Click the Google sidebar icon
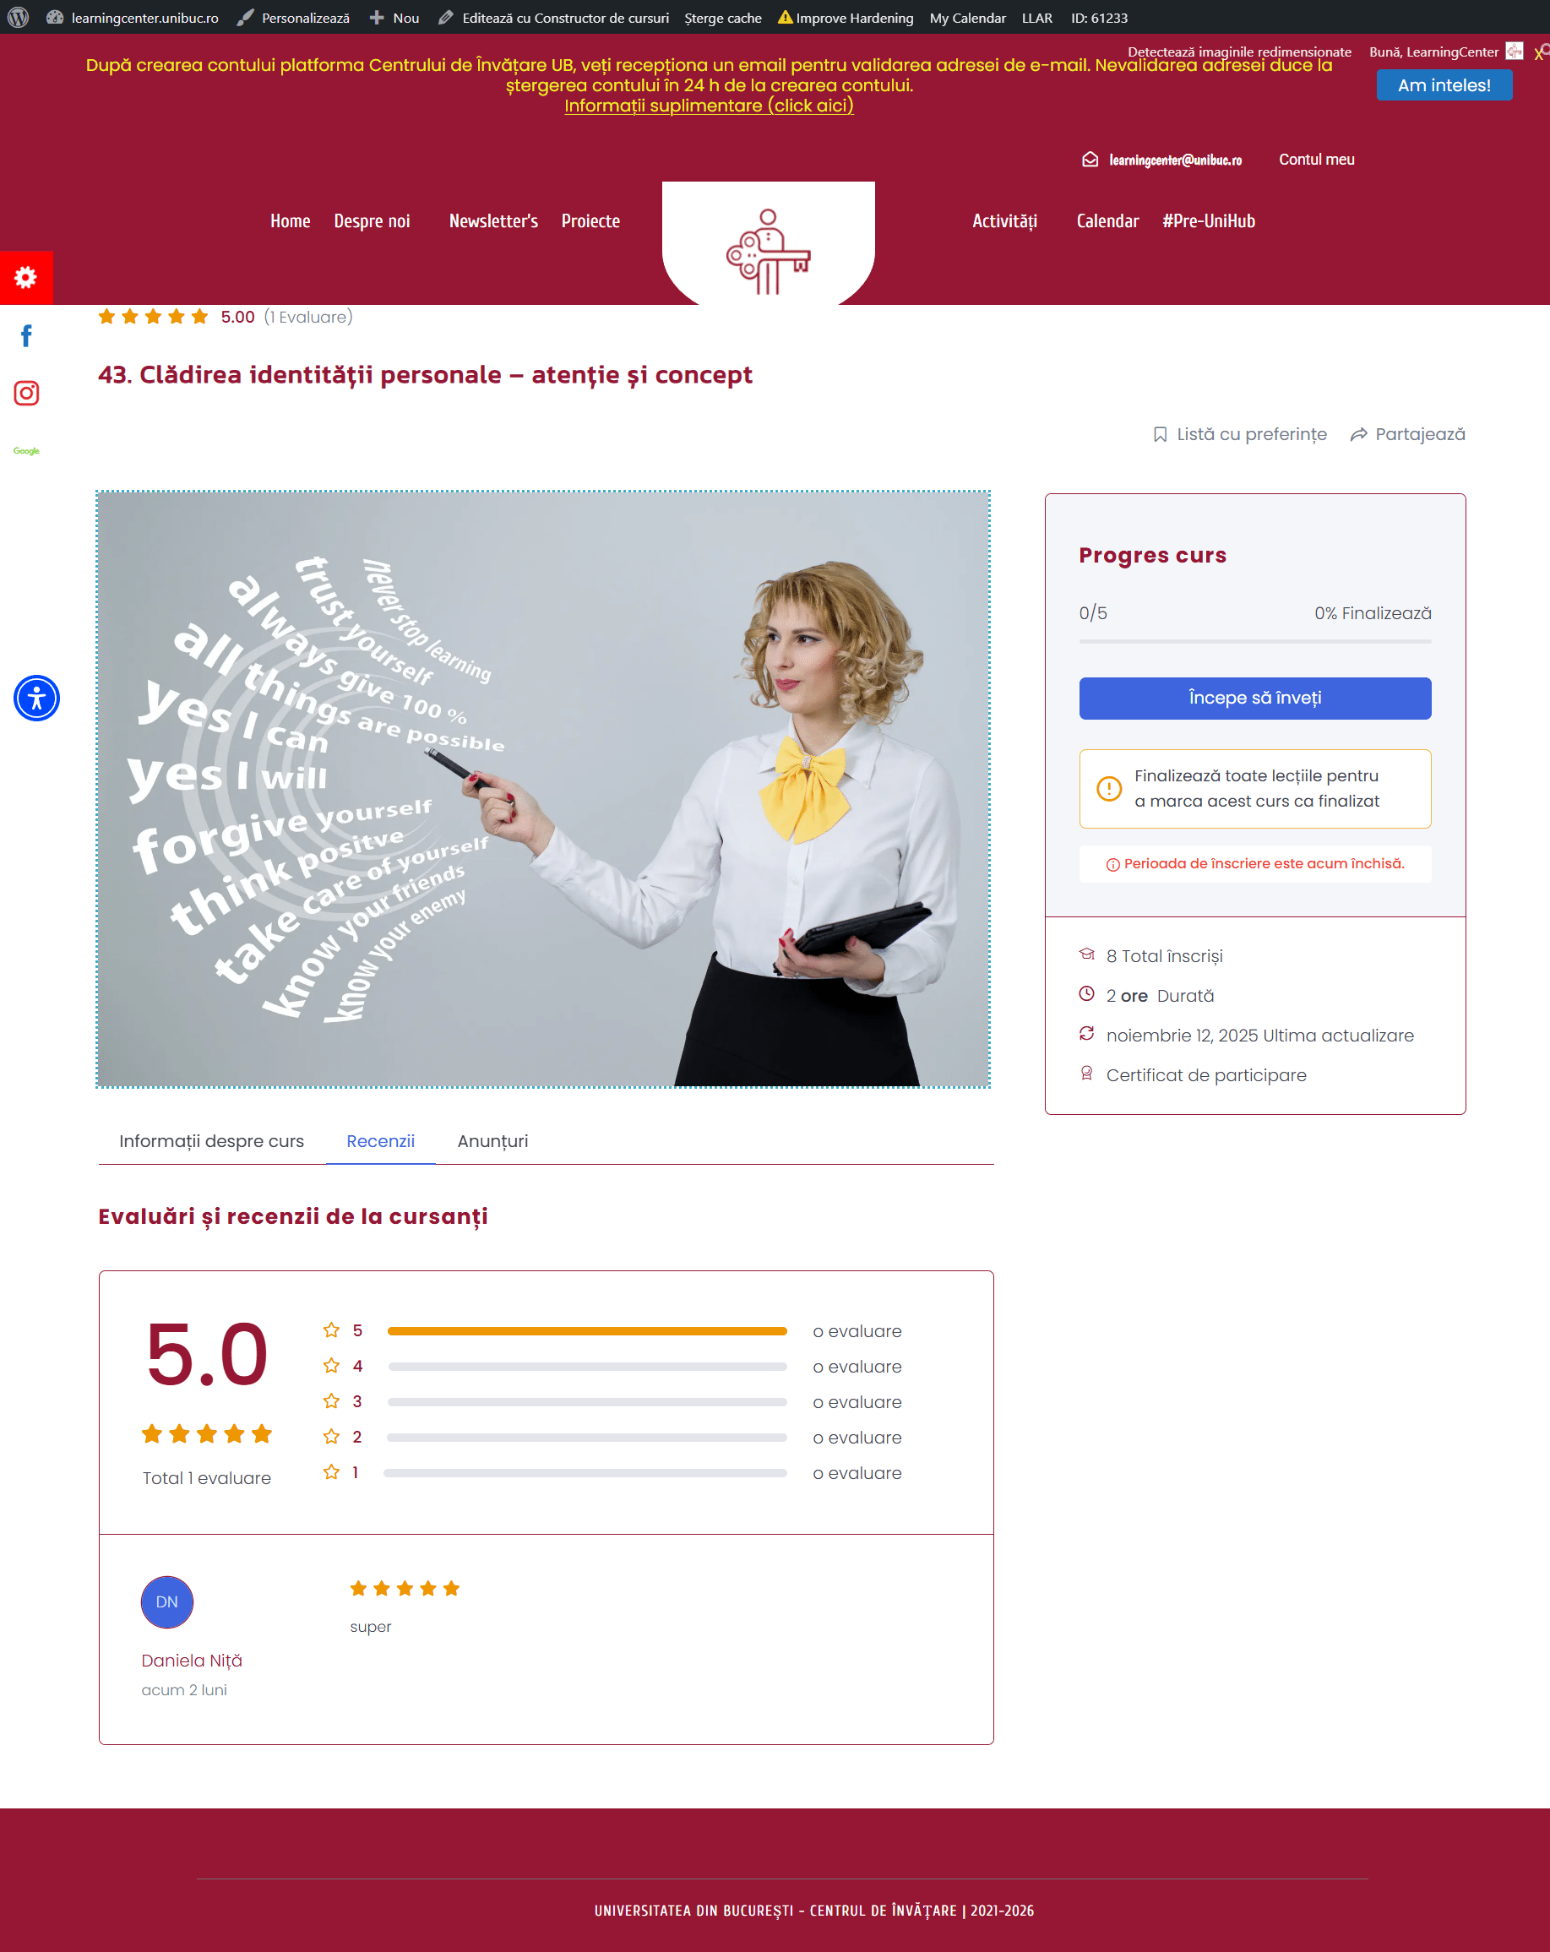Viewport: 1550px width, 1952px height. tap(26, 451)
